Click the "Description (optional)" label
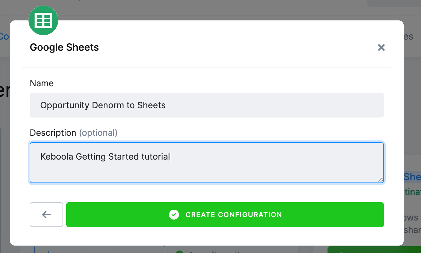The width and height of the screenshot is (421, 253). point(74,133)
